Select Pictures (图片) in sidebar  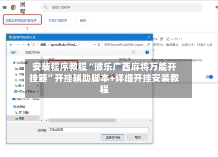[x=20, y=86]
